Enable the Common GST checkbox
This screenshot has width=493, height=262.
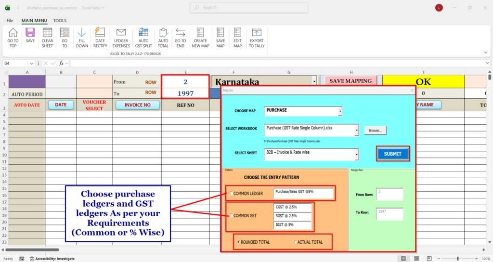tap(232, 215)
